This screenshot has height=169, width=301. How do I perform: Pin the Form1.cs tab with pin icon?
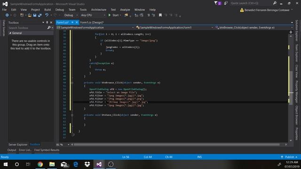[72, 23]
